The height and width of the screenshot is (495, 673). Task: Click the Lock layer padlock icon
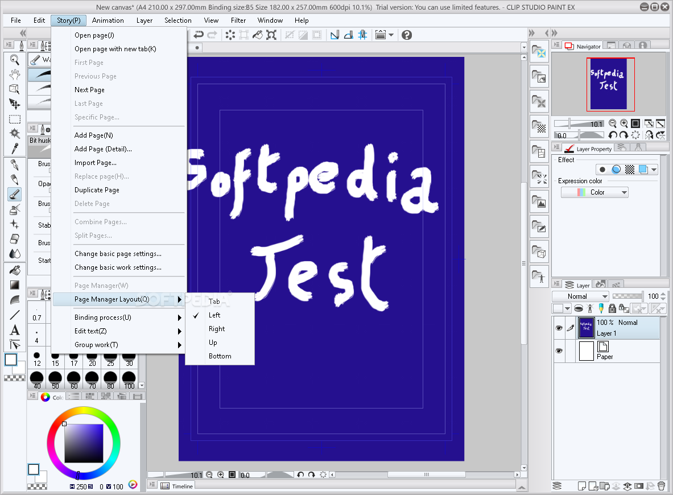pyautogui.click(x=613, y=308)
